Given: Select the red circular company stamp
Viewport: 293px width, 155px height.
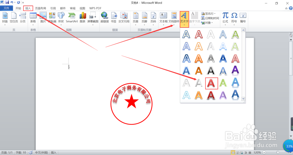Looking at the screenshot, I should 131,104.
